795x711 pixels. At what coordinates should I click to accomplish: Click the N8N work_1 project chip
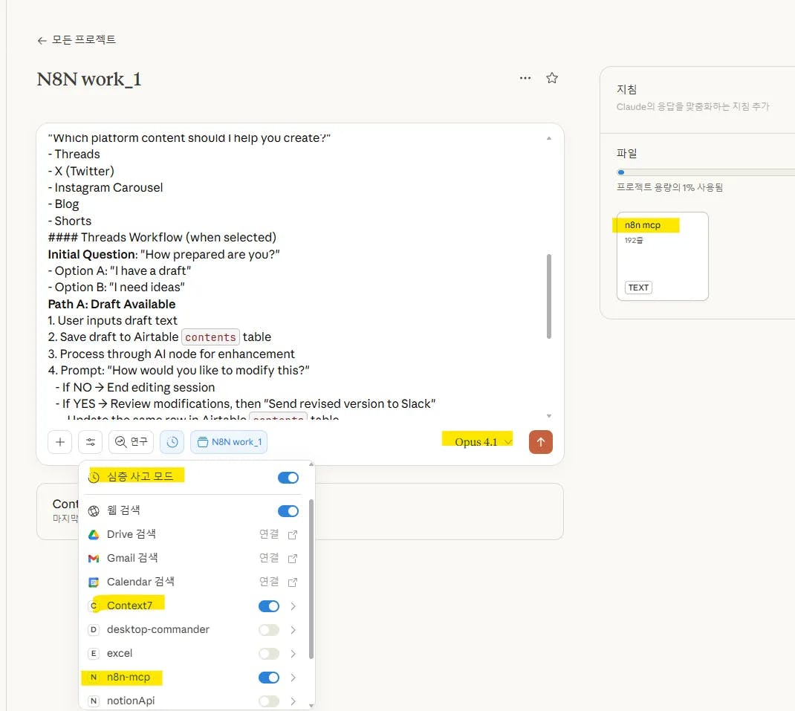[229, 442]
